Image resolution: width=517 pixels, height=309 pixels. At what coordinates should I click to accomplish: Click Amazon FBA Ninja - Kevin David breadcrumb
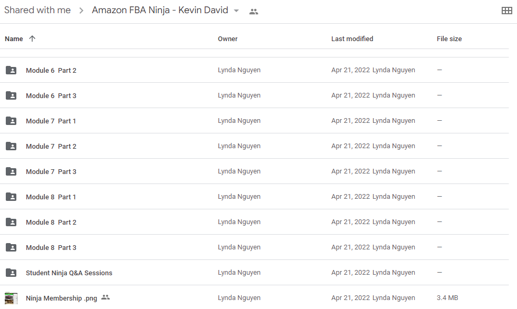coord(160,10)
